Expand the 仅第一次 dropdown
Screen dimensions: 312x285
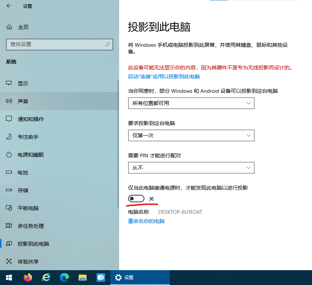click(x=191, y=135)
